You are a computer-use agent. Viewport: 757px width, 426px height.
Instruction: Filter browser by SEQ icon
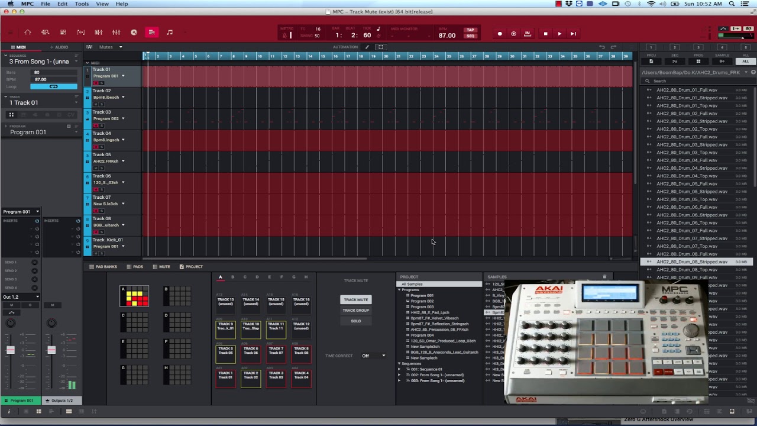click(x=675, y=61)
